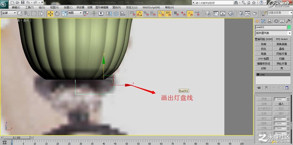This screenshot has width=293, height=145.
Task: Toggle the Percent Snap button
Action: tap(146, 13)
